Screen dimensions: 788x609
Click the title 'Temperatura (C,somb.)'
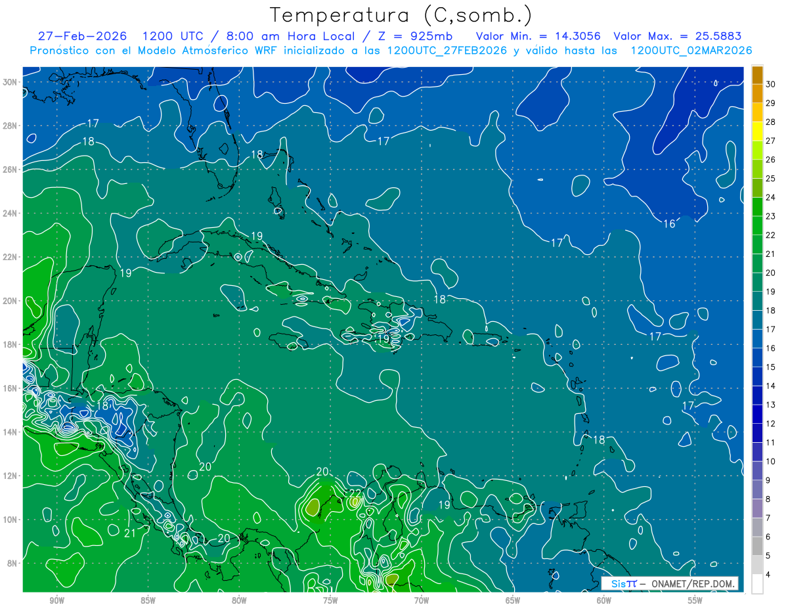(x=401, y=15)
